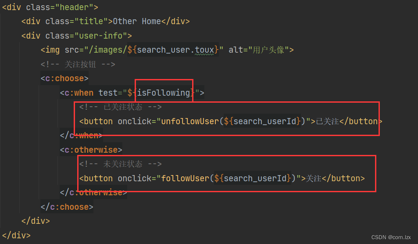Click the opening <c:choose> tag
This screenshot has height=244, width=418.
pos(64,79)
